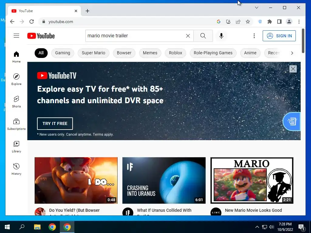Click the magnifying glass search button
This screenshot has width=311, height=233.
point(203,36)
